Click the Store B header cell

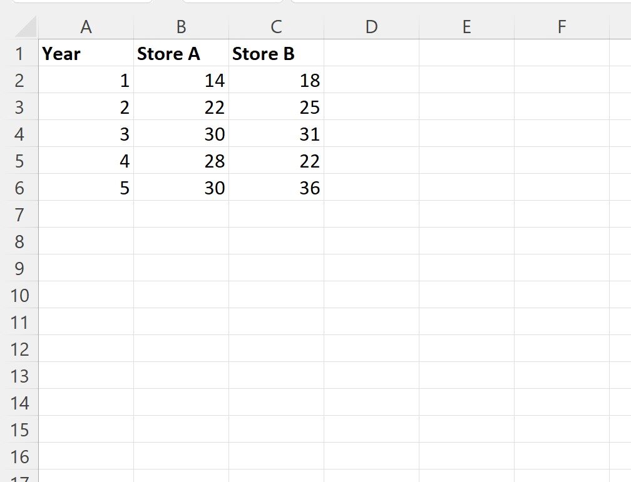click(x=276, y=53)
